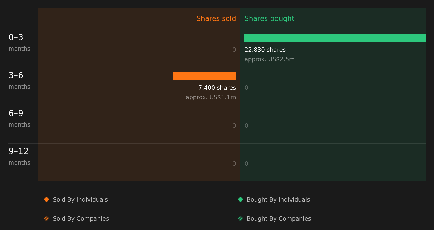
Task: Click the bought 0 value in 6–9 months row
Action: pyautogui.click(x=246, y=126)
